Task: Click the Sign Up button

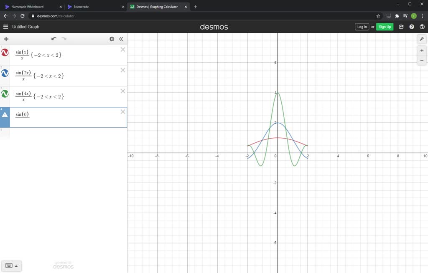Action: [385, 26]
